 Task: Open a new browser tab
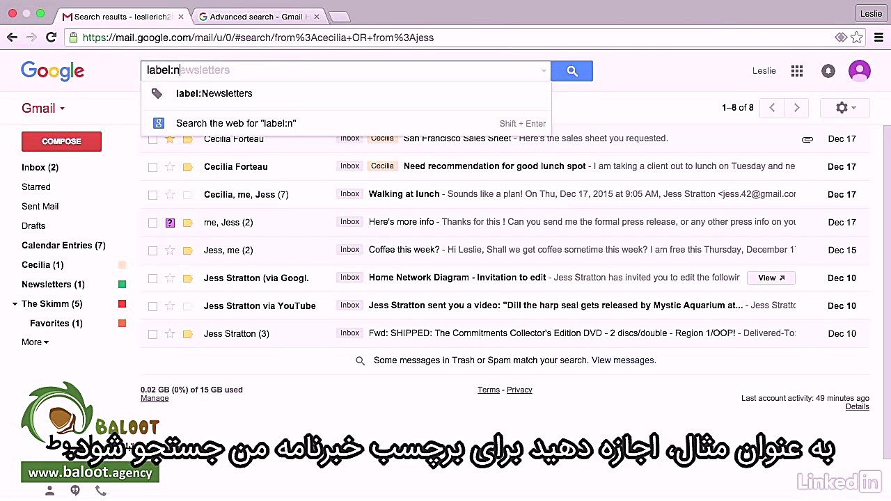point(339,17)
